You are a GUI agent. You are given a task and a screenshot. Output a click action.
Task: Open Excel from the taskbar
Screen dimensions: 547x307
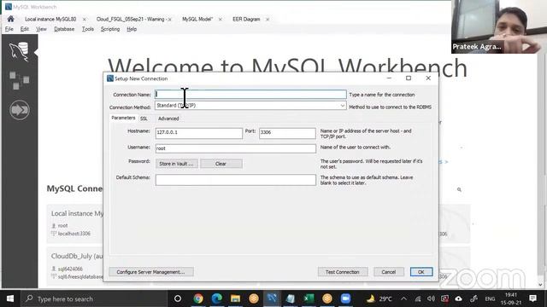coord(309,298)
